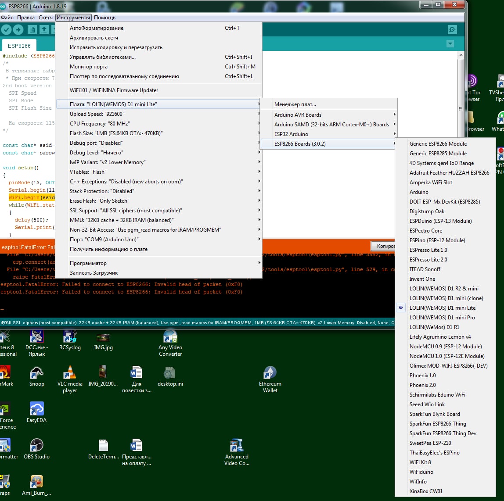Click the Open sketch up-arrow toolbar icon

(44, 29)
